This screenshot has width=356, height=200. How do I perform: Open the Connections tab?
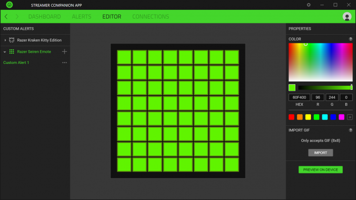click(151, 17)
